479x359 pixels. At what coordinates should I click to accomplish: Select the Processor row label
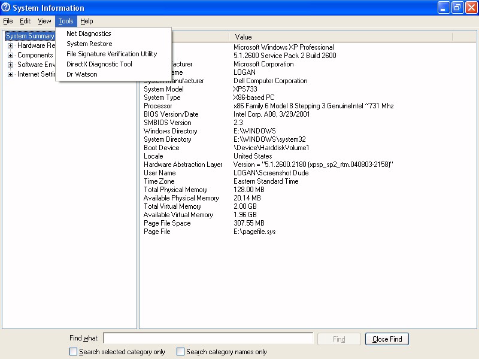point(158,106)
